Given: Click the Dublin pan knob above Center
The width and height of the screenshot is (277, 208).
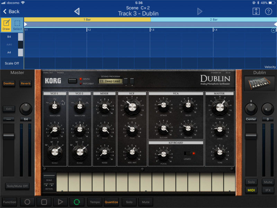Looking at the screenshot, I should tap(251, 109).
